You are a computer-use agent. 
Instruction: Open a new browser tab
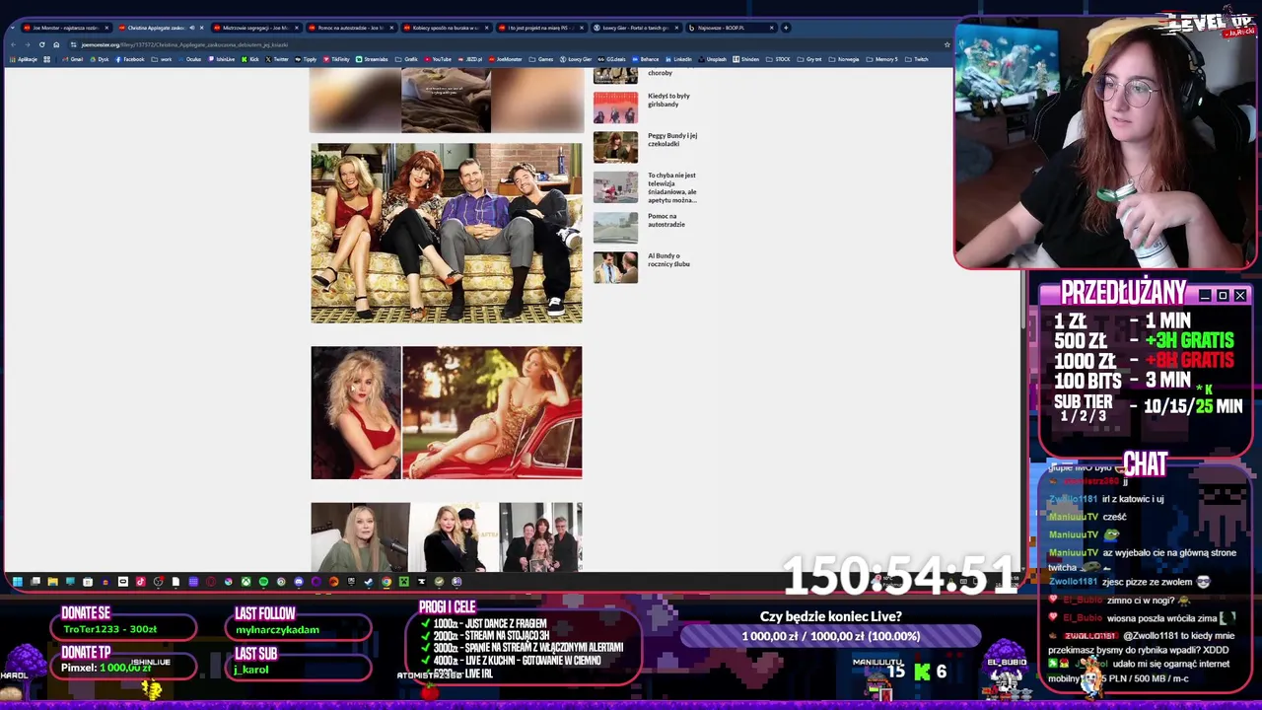click(x=786, y=28)
